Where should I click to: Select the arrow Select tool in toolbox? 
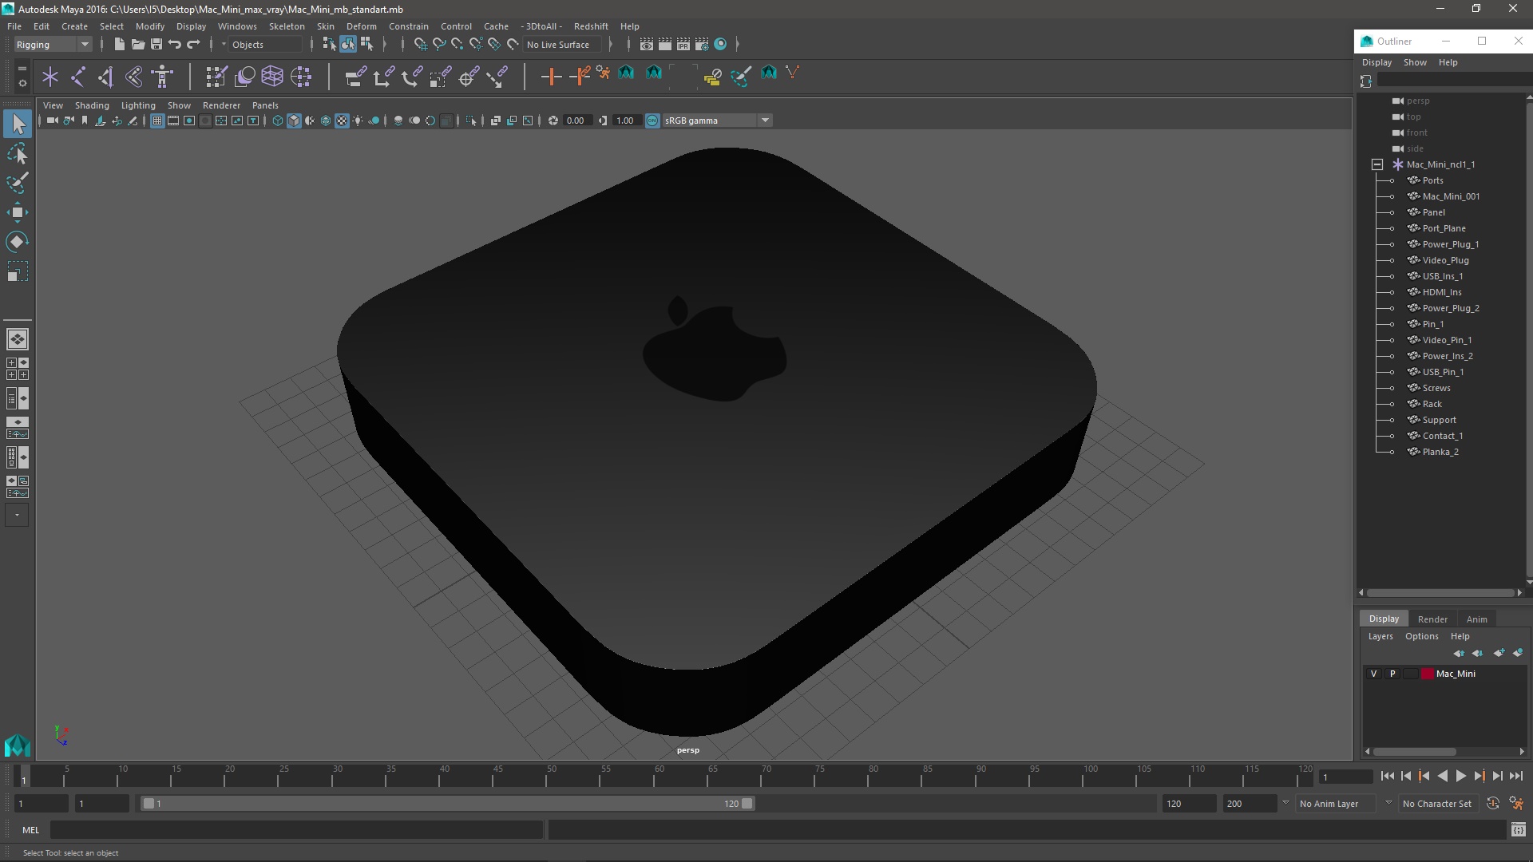(x=18, y=124)
